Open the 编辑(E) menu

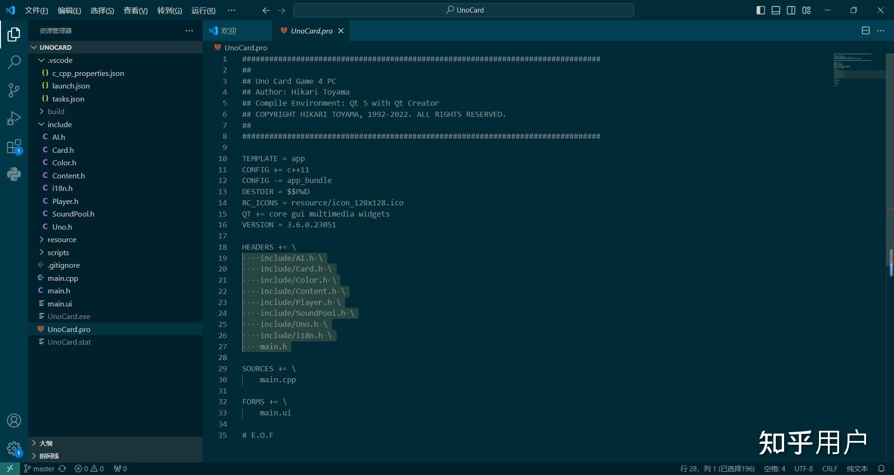click(x=69, y=10)
